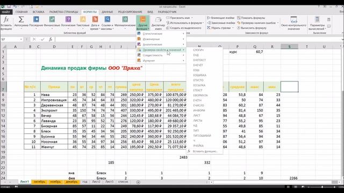Open the РЕЦЕНЗИРОВАНИЕ tab

130,12
